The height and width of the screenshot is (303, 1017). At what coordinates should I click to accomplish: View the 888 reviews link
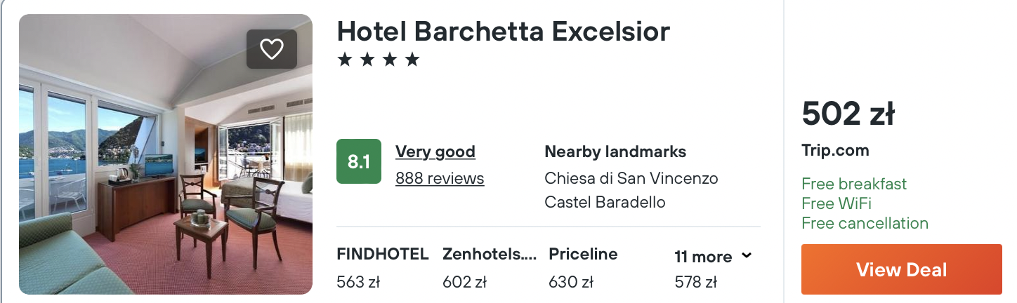coord(440,178)
